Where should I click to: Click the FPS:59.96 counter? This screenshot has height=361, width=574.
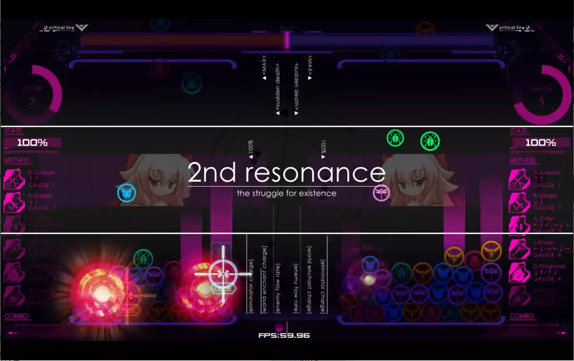point(284,336)
